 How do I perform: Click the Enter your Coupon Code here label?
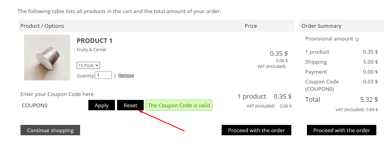click(57, 94)
